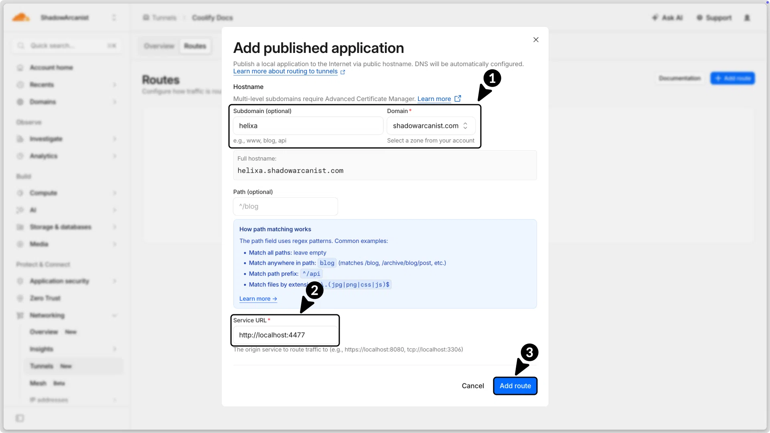Click the Analytics icon in sidebar

tap(20, 156)
